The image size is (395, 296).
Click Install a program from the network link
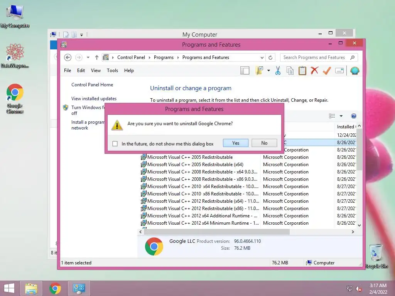click(x=88, y=125)
